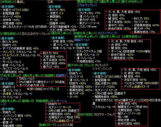Click the stat '命中率 +14%'
The image size is (161, 127).
point(11,20)
